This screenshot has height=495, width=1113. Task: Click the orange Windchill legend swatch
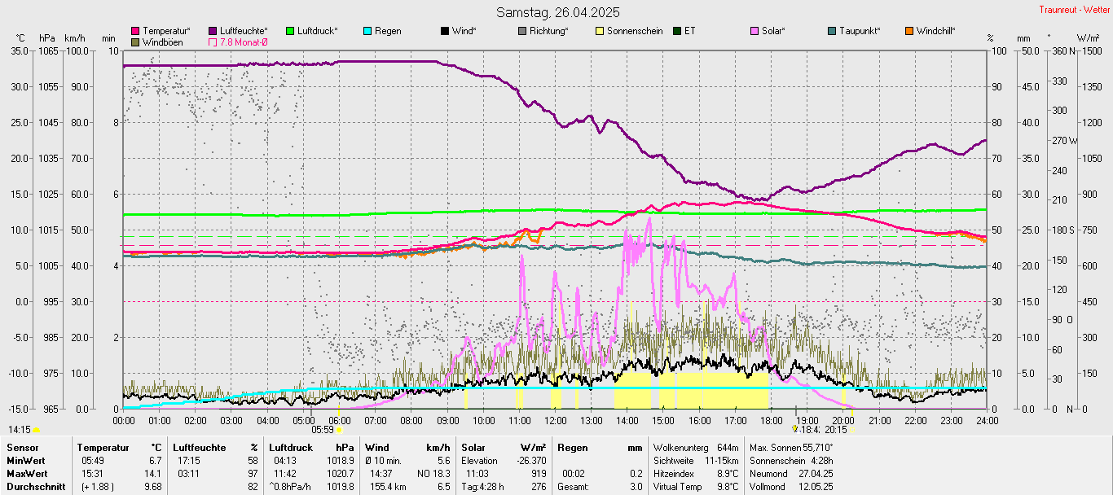(909, 31)
